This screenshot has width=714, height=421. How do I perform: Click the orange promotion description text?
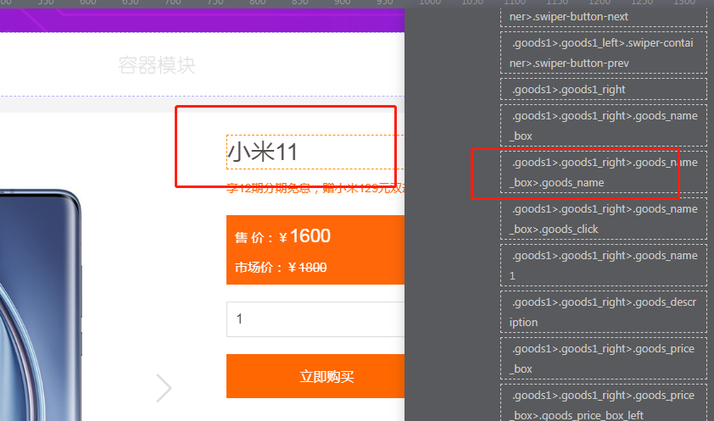(x=315, y=188)
